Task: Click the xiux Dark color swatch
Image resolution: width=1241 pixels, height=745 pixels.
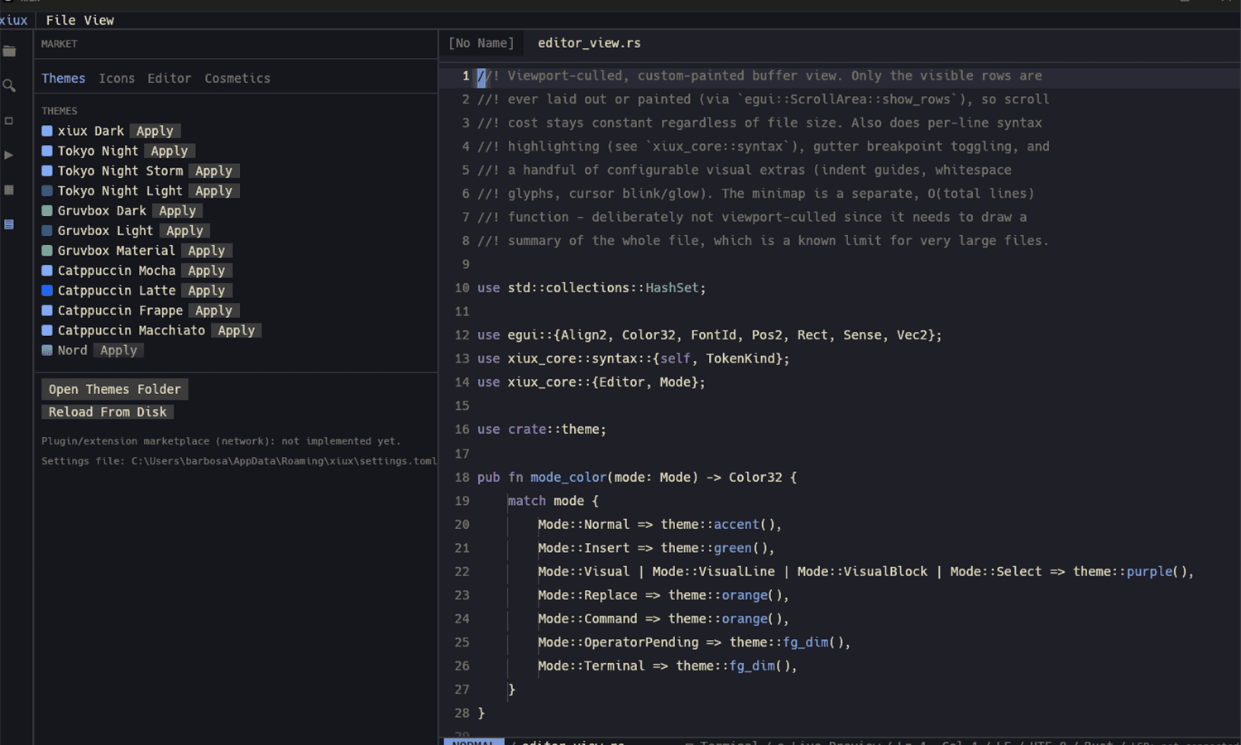Action: (47, 131)
